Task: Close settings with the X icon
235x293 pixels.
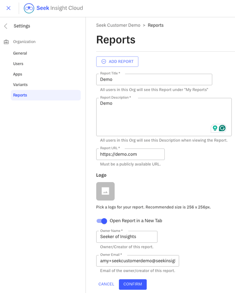Action: tap(8, 8)
